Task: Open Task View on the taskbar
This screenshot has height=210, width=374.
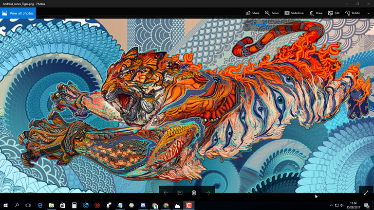Action: (x=28, y=205)
